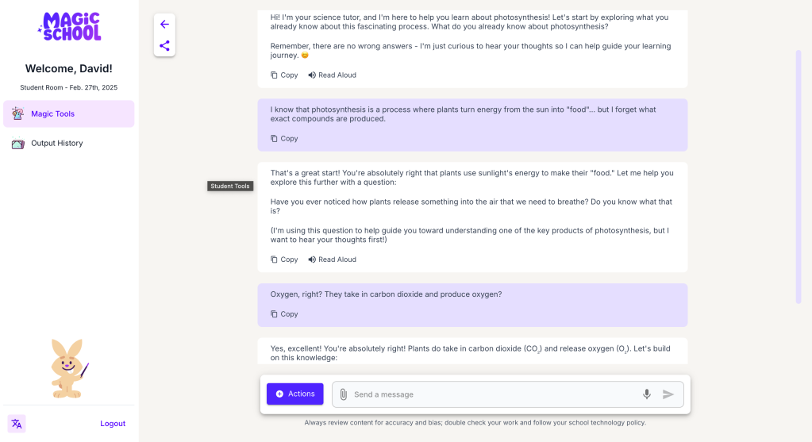Click the bunny mascot image
The height and width of the screenshot is (442, 812).
click(68, 368)
